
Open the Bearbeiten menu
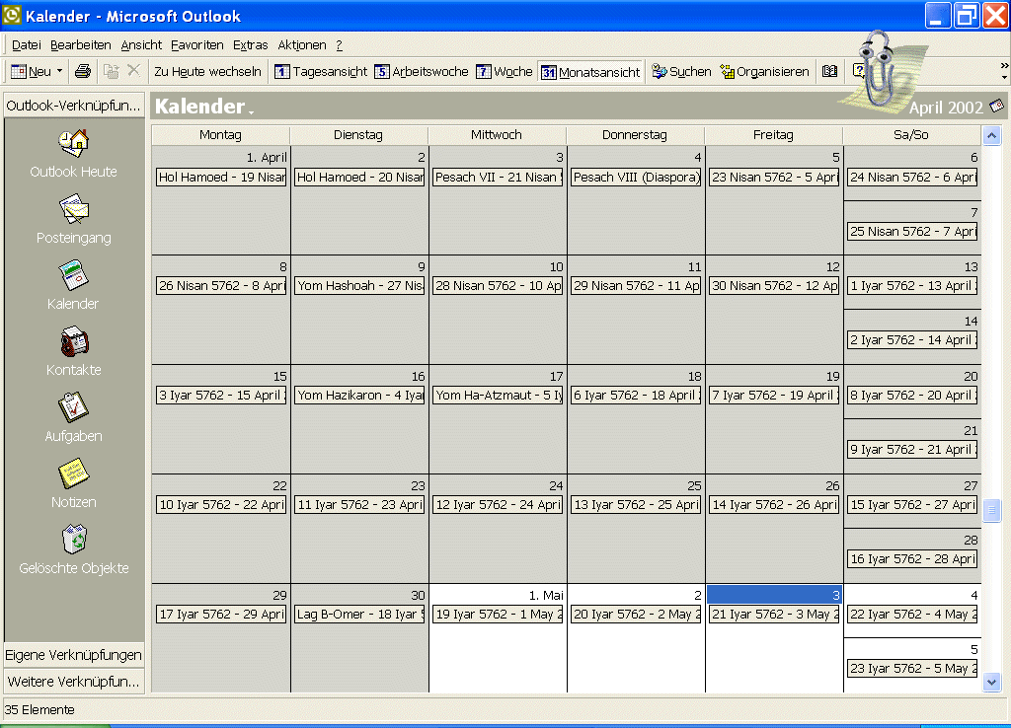click(x=81, y=45)
